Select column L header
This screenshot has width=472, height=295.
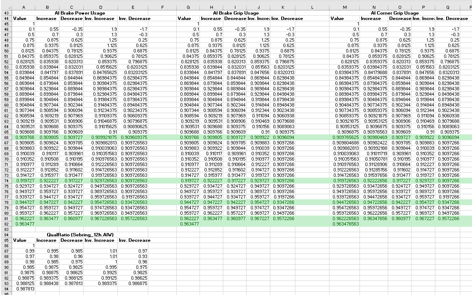click(312, 7)
